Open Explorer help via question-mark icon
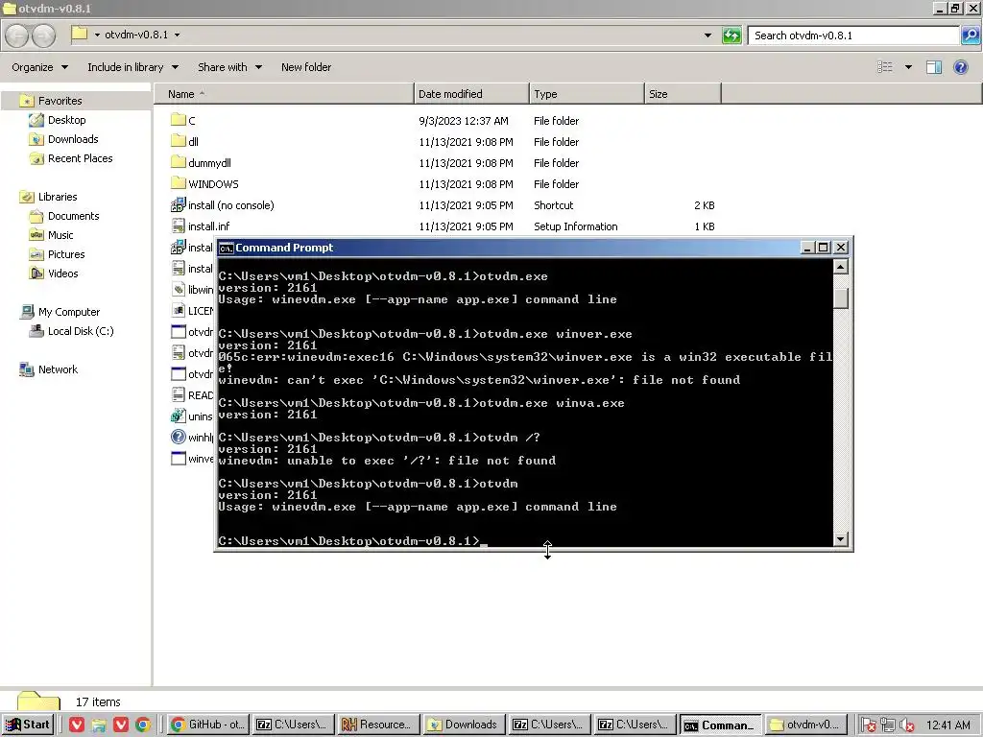The image size is (983, 737). click(960, 67)
